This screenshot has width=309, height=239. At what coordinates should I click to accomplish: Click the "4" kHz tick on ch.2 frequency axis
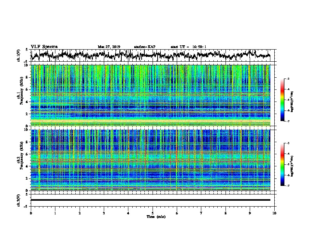(27, 166)
